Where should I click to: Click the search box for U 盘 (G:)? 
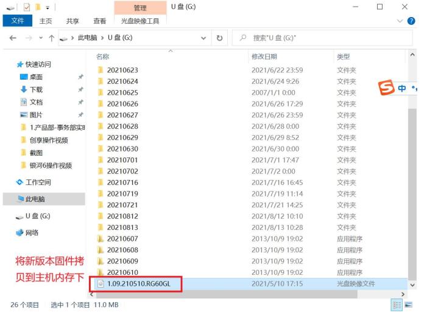pos(323,38)
